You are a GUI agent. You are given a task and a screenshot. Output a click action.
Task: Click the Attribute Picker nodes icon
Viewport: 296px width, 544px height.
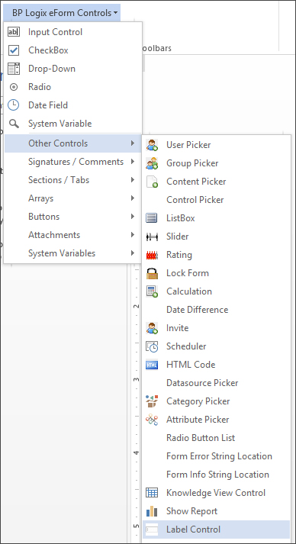(152, 420)
